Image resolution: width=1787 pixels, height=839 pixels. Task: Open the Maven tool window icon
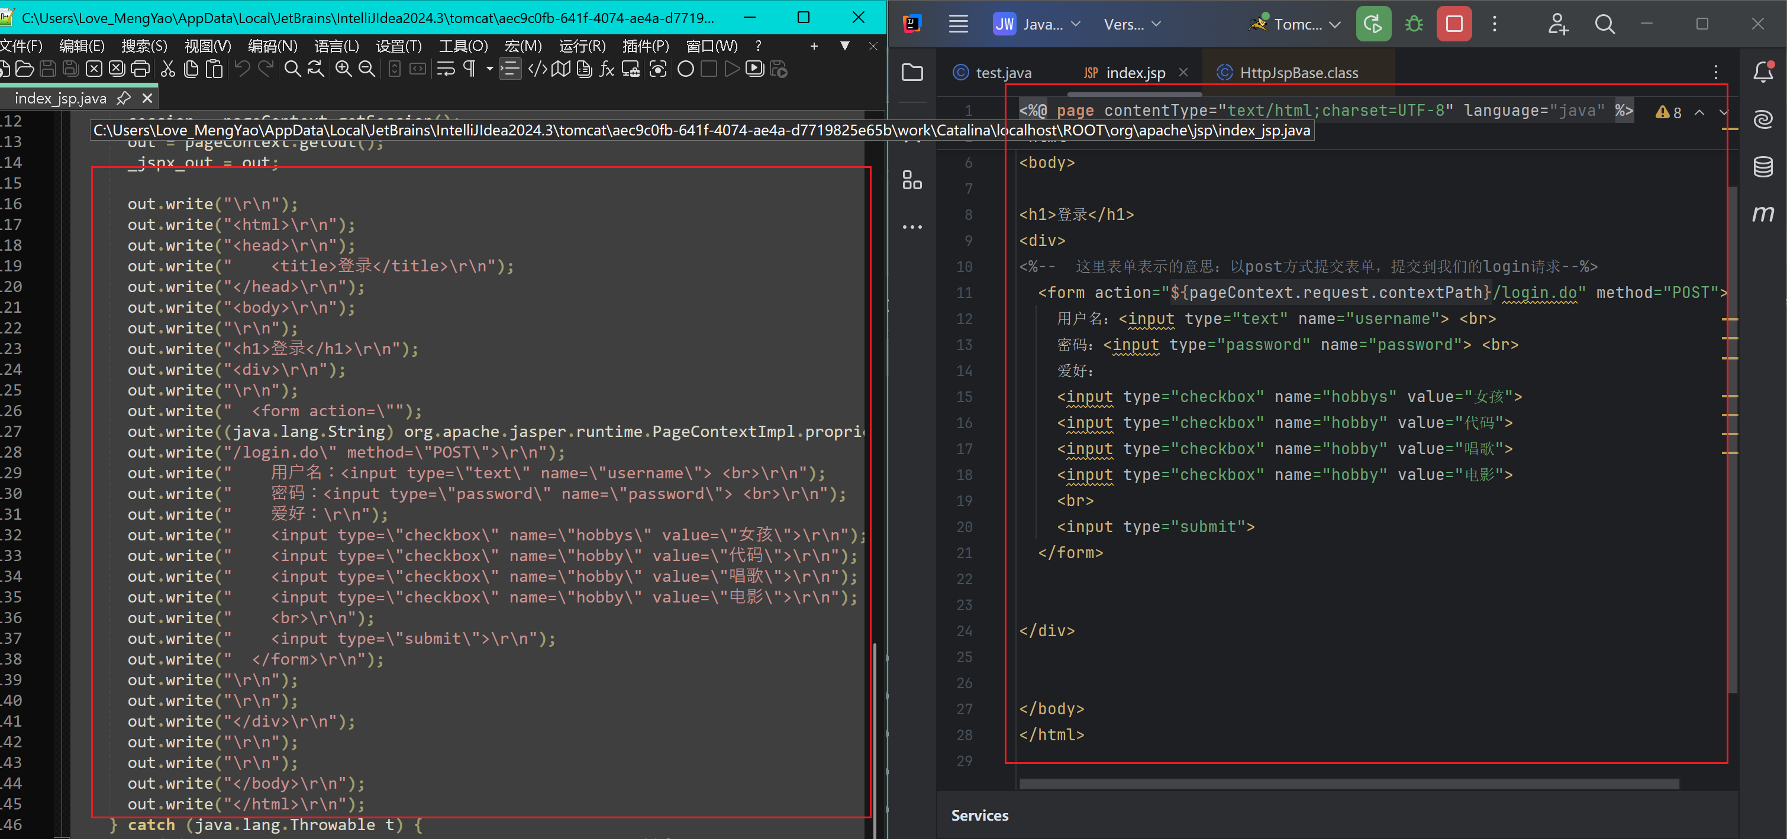pyautogui.click(x=1763, y=213)
